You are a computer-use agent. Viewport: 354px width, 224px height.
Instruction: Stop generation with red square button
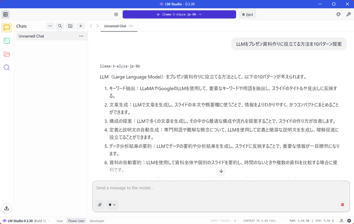click(342, 205)
